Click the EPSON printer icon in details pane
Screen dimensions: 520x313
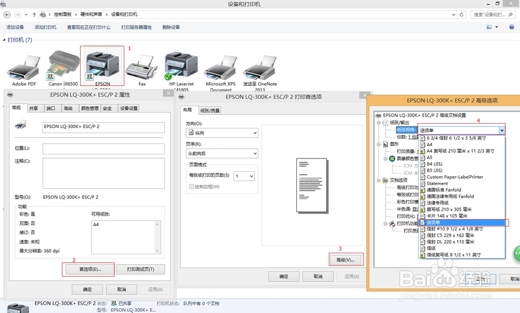(x=18, y=308)
